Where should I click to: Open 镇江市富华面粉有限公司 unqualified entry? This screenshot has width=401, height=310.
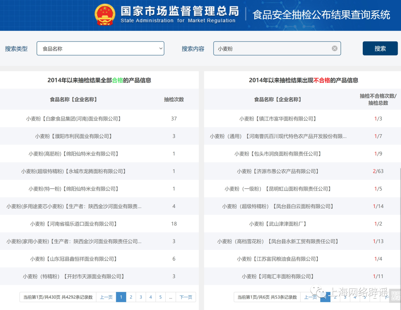point(278,119)
